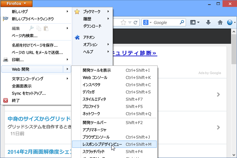This screenshot has height=158, width=237.
Task: Click the puzzle piece Add-ons icon
Action: pyautogui.click(x=77, y=37)
